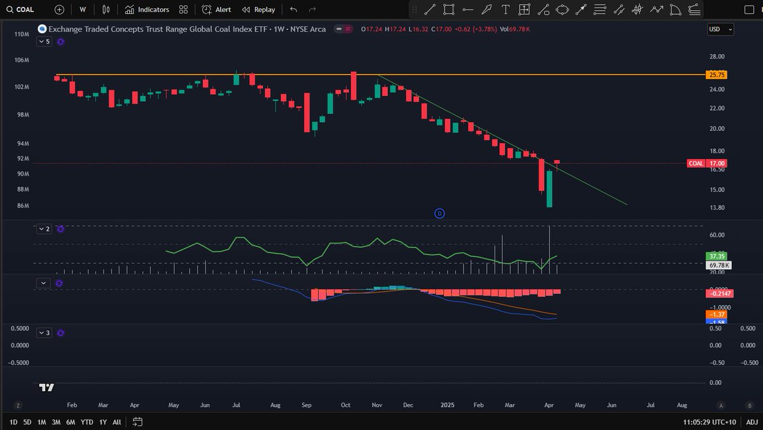Redo the chart action
The height and width of the screenshot is (430, 763).
point(312,10)
